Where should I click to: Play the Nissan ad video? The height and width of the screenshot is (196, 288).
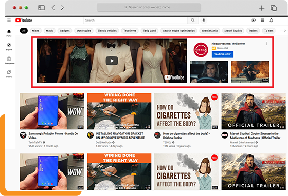coord(112,61)
